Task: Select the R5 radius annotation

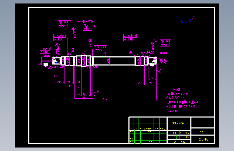Action: click(89, 68)
